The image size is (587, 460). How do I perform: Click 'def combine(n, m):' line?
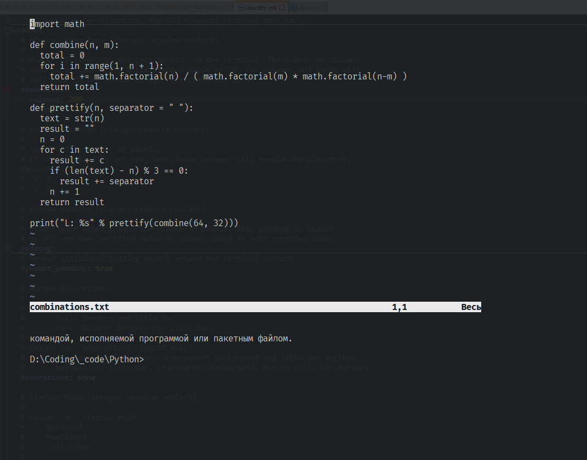click(74, 45)
